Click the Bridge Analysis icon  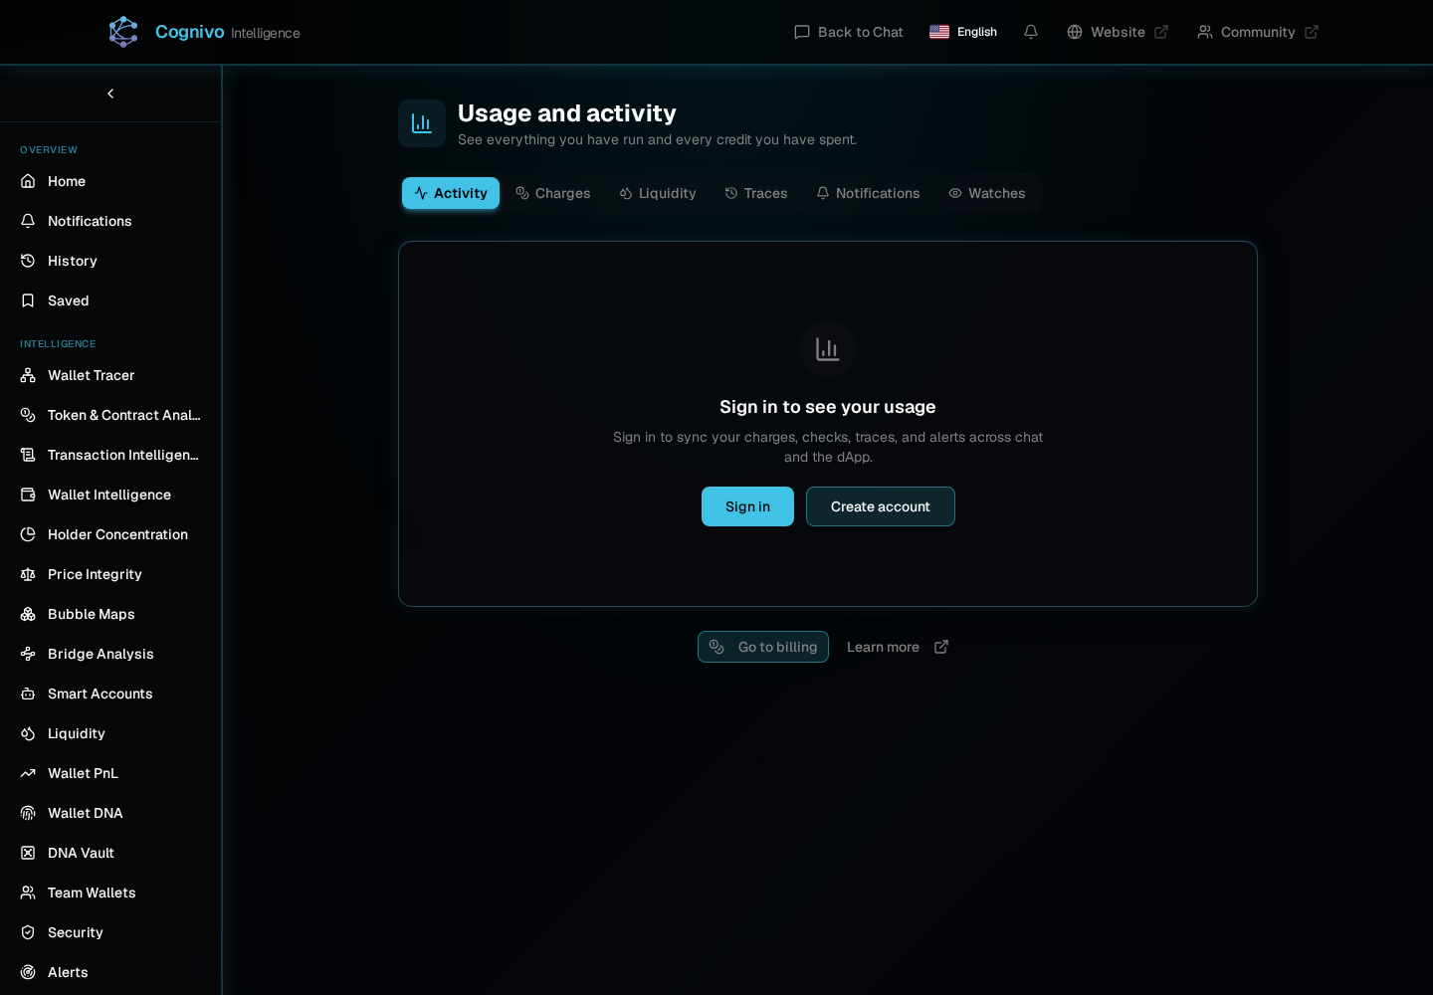[x=28, y=654]
